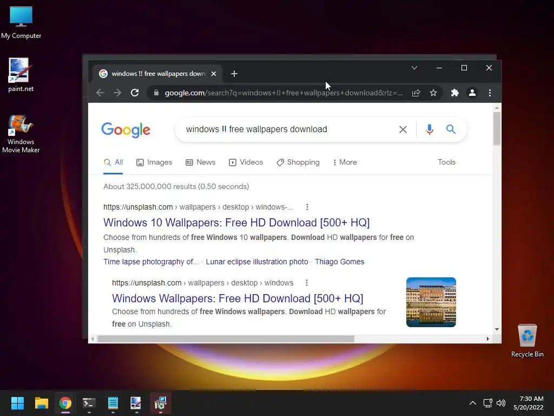Viewport: 554px width, 416px height.
Task: Expand the More search categories
Action: [345, 162]
